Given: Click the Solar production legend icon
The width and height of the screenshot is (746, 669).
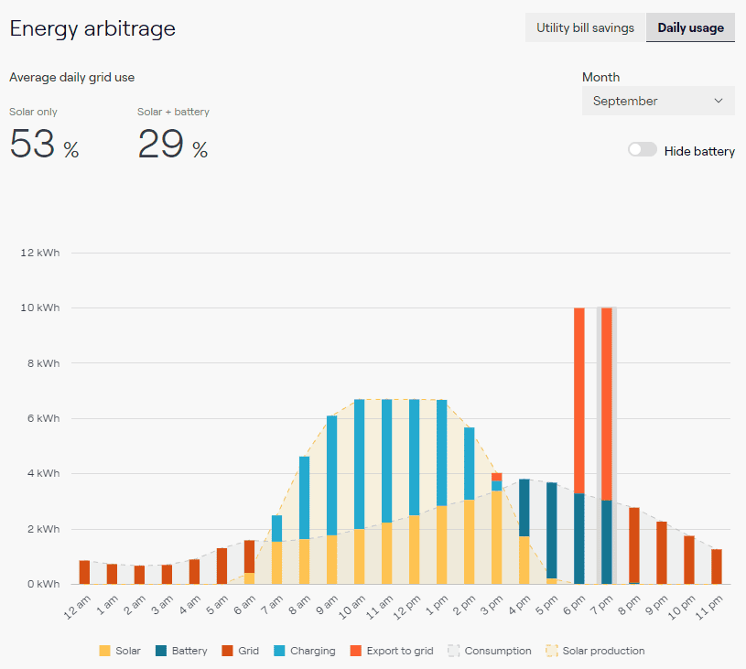Looking at the screenshot, I should point(551,651).
